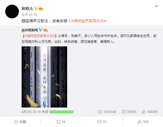Like original post with 500261 likes

pos(150,112)
